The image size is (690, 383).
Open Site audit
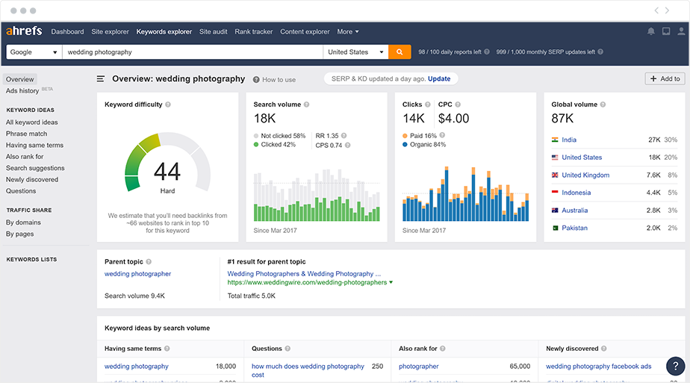coord(214,31)
